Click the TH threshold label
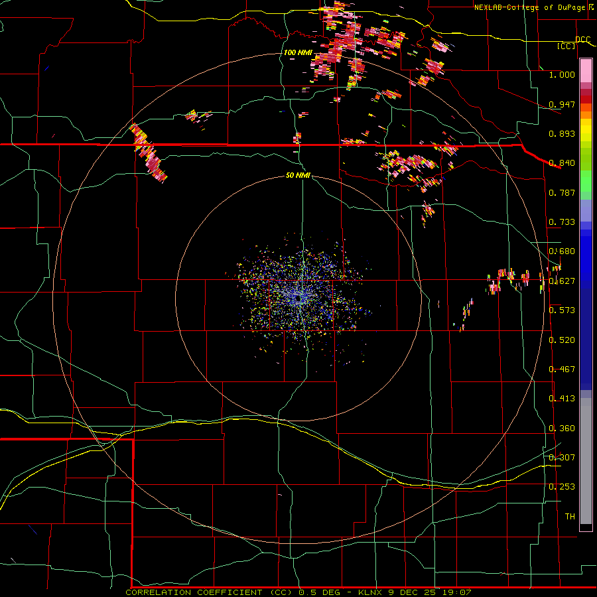The width and height of the screenshot is (597, 597). click(570, 516)
